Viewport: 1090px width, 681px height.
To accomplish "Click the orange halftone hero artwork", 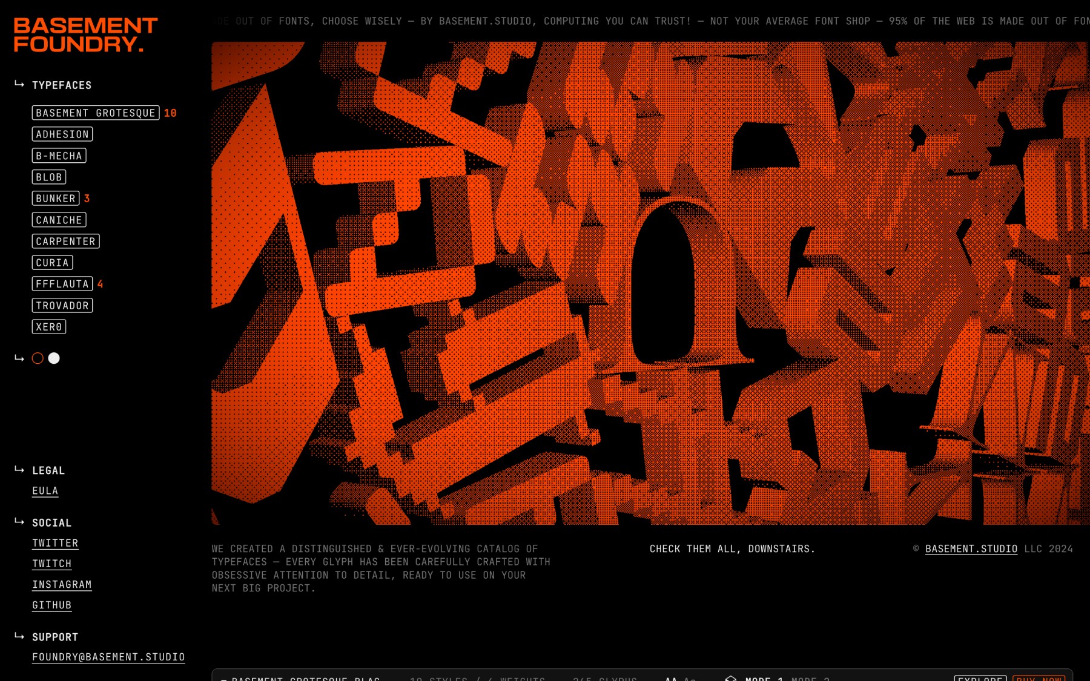I will [x=649, y=283].
